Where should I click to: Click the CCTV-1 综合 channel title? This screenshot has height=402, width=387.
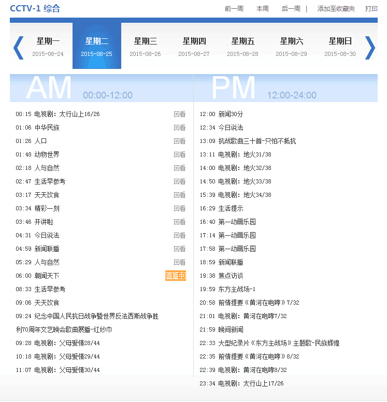pos(35,8)
